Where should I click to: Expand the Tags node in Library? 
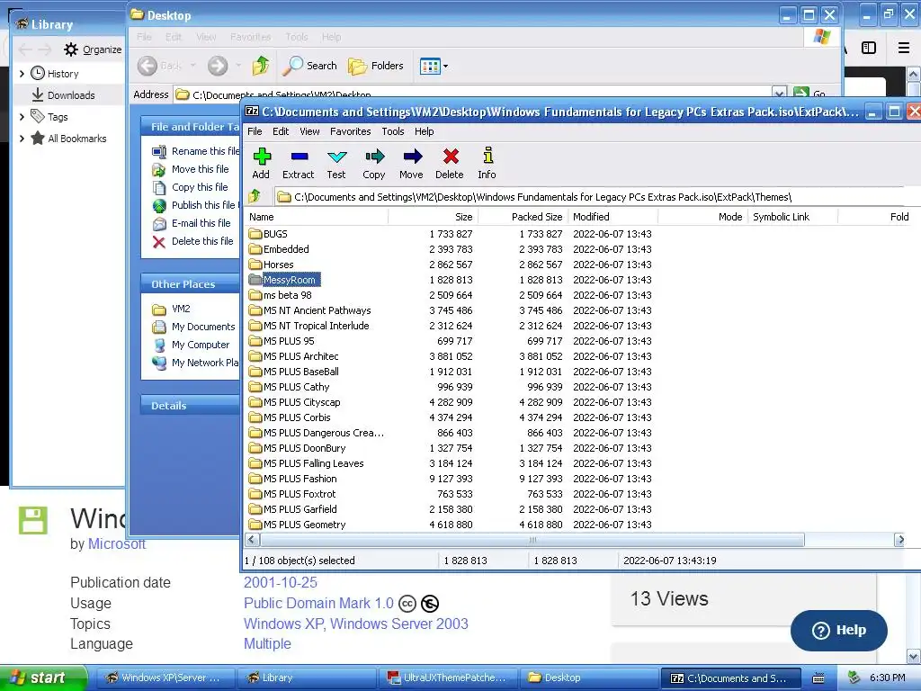[22, 117]
